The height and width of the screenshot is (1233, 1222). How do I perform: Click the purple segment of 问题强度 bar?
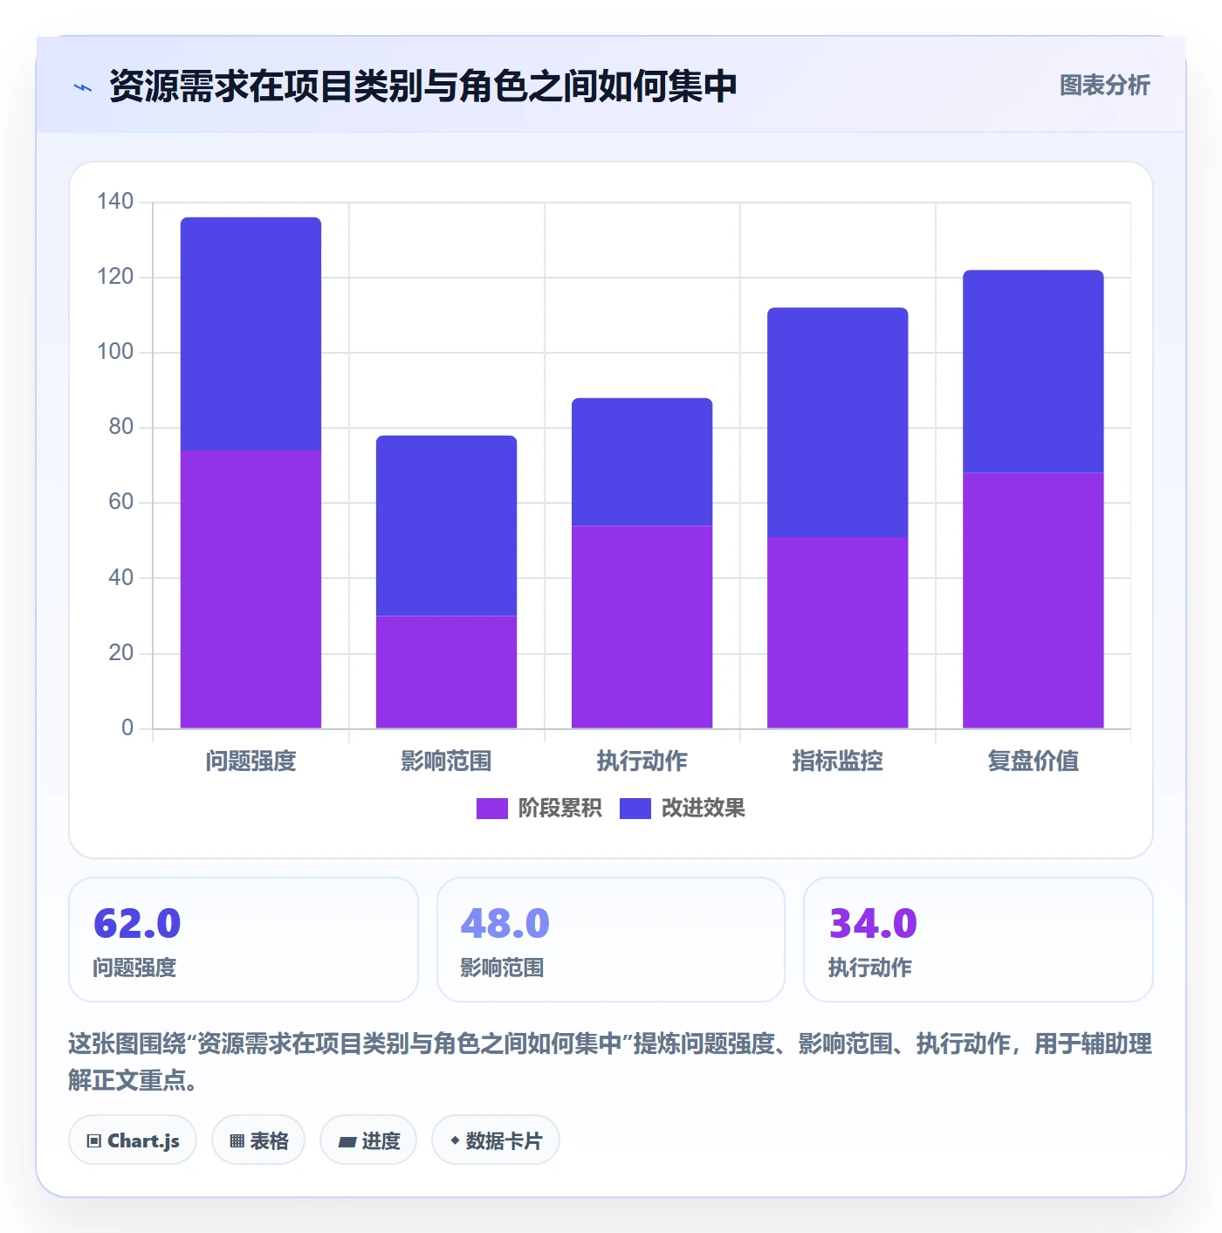click(251, 589)
